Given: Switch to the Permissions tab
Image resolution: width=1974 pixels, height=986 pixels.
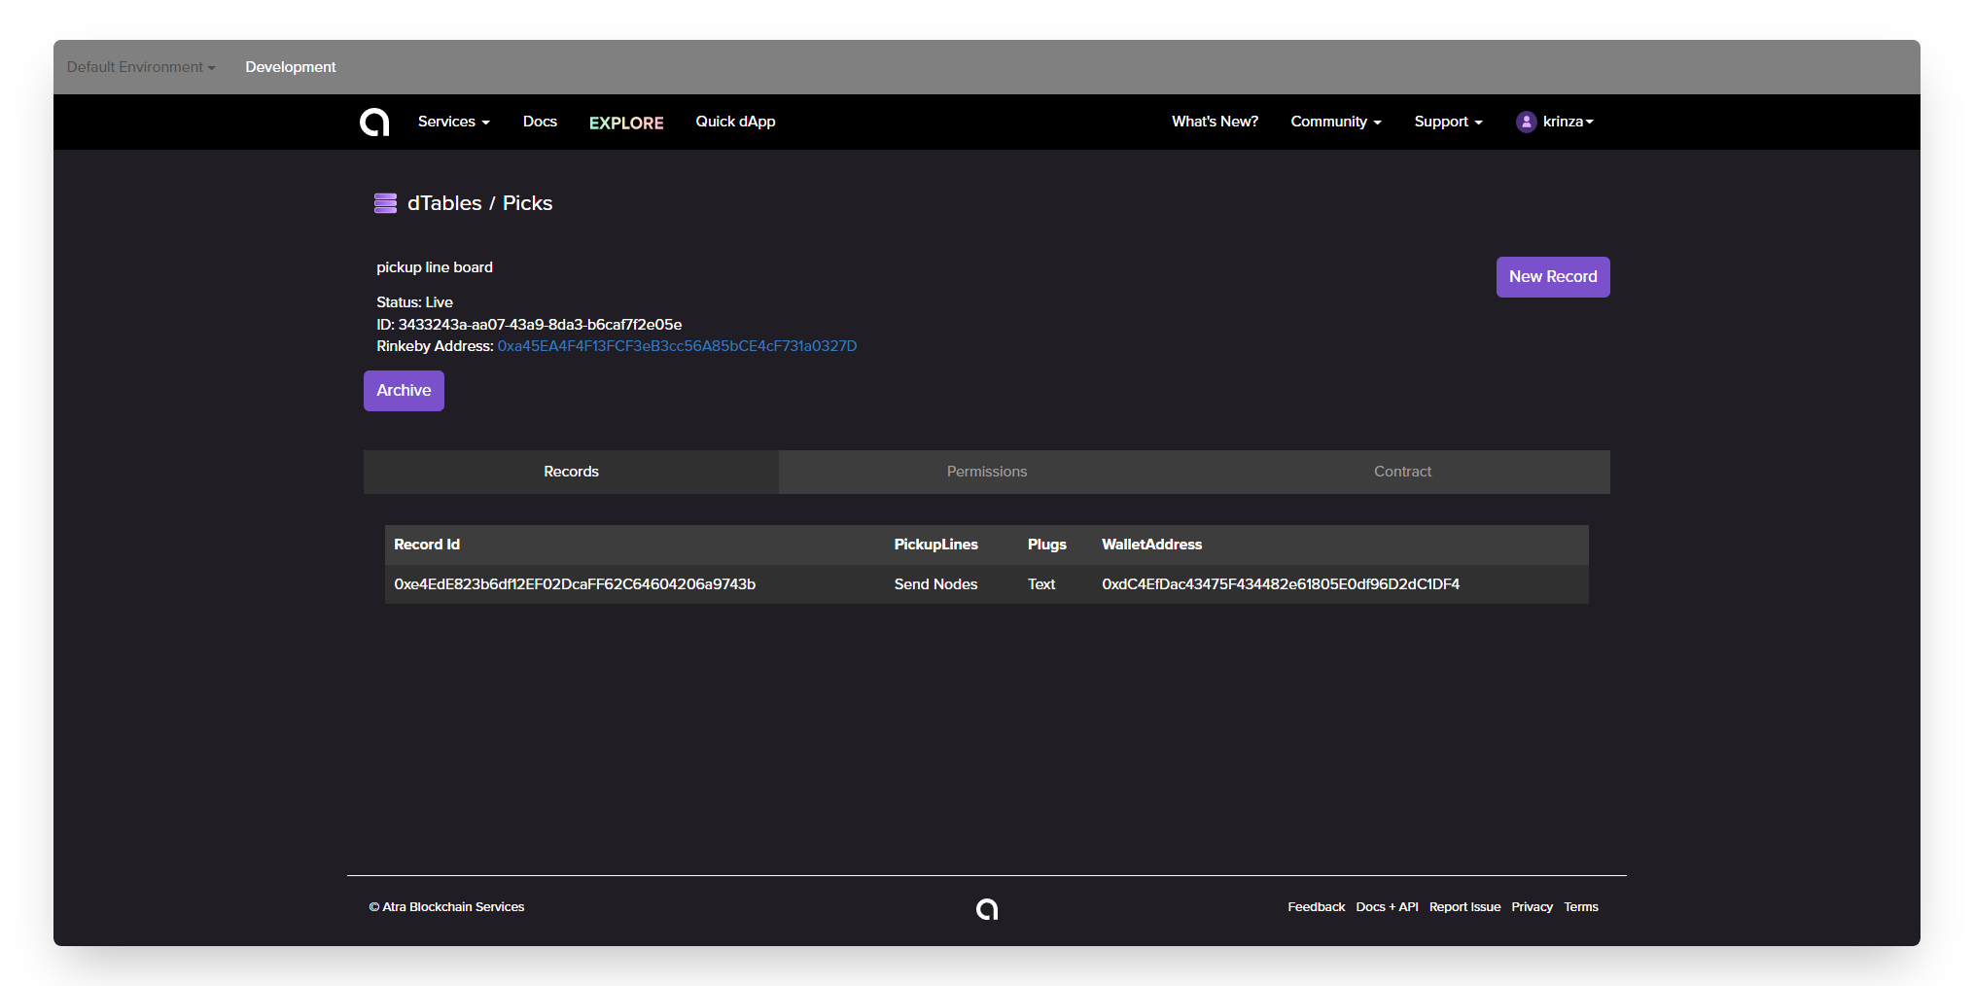Looking at the screenshot, I should point(987,472).
